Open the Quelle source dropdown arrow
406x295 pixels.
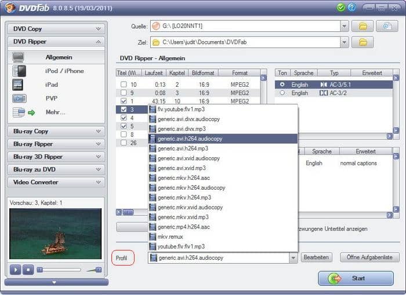pyautogui.click(x=345, y=26)
